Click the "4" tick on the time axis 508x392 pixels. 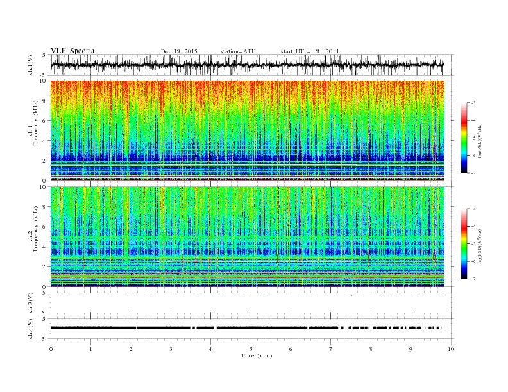tap(211, 349)
